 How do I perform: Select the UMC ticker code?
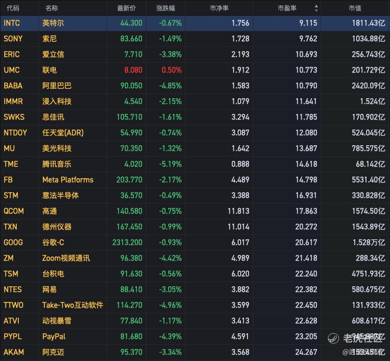click(x=11, y=70)
